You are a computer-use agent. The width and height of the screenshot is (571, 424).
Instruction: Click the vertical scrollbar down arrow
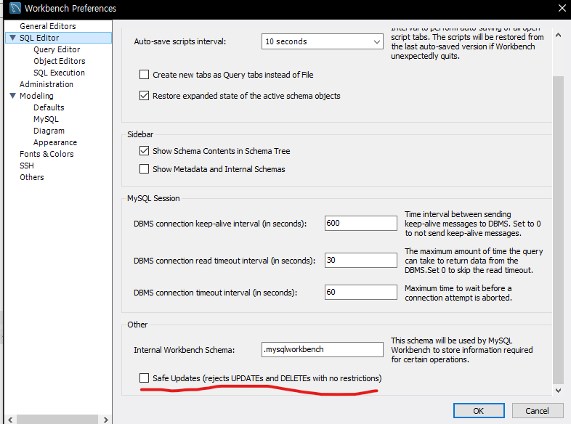(558, 390)
